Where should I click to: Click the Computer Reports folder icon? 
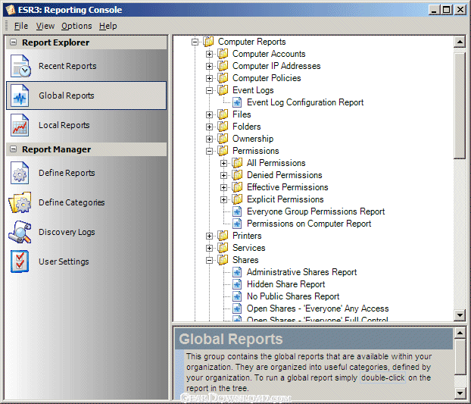coord(208,42)
